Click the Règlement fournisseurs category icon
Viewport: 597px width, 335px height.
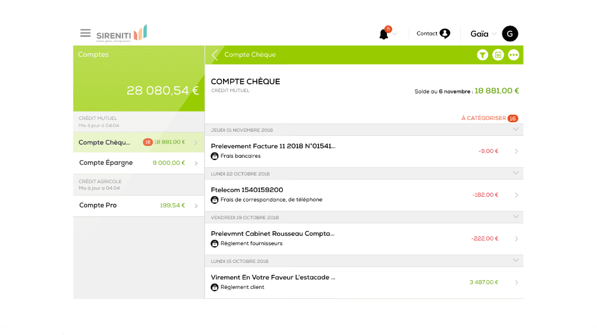(x=215, y=243)
